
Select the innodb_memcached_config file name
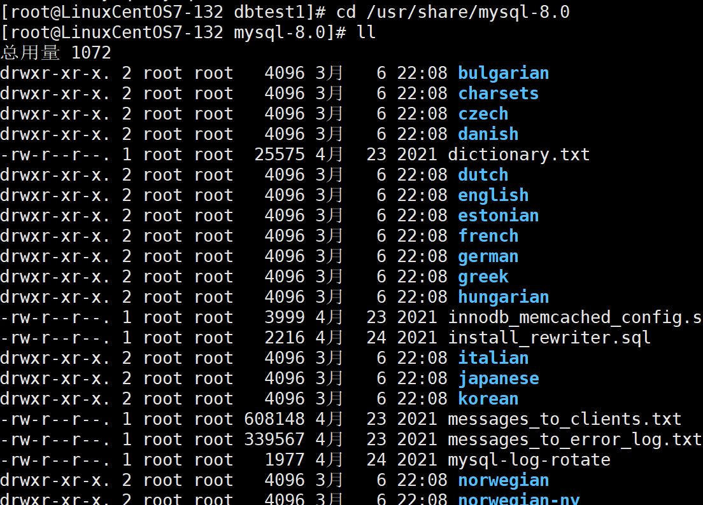(x=575, y=317)
